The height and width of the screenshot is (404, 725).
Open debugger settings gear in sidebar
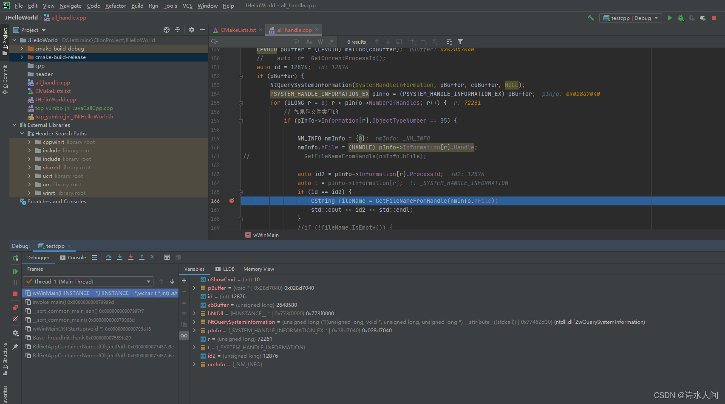pyautogui.click(x=15, y=333)
